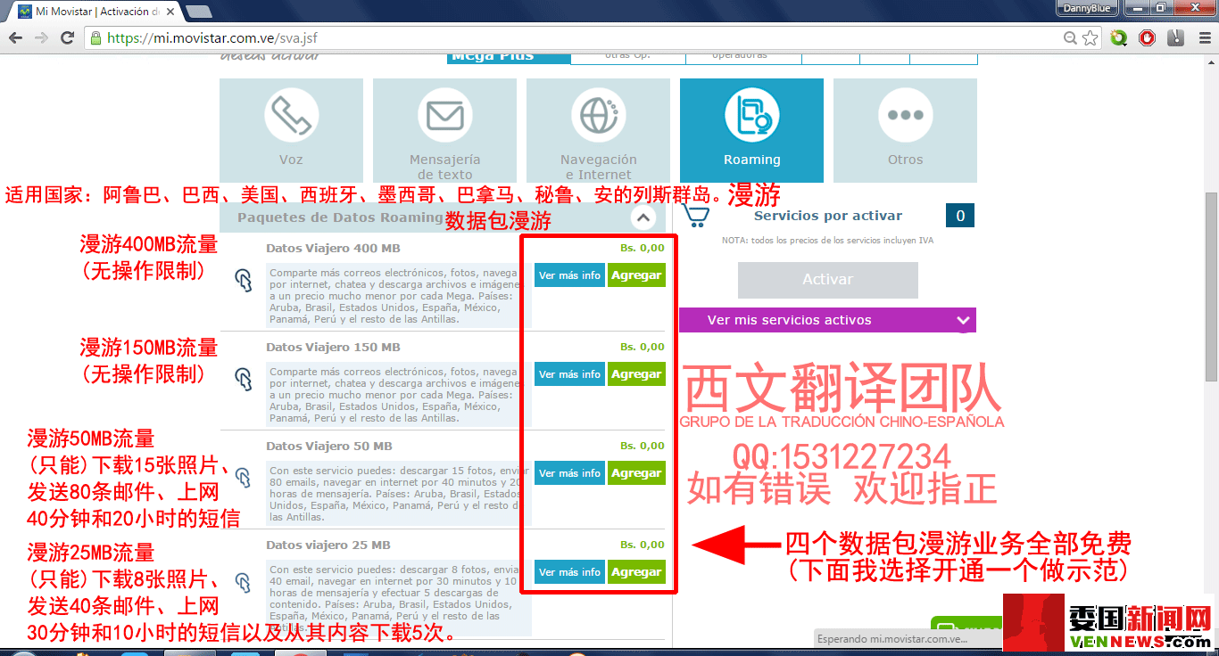Click the green padlock security icon
Screen dimensions: 1219x656
coord(95,38)
